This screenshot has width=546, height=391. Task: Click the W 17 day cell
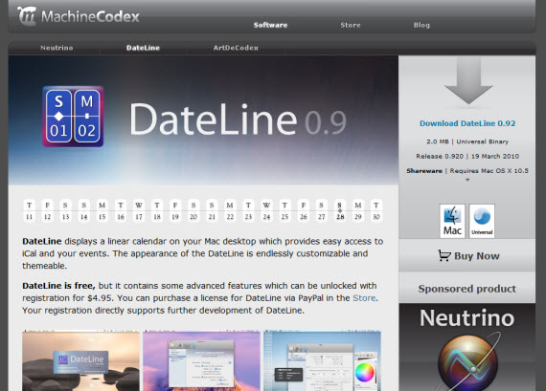tap(139, 210)
